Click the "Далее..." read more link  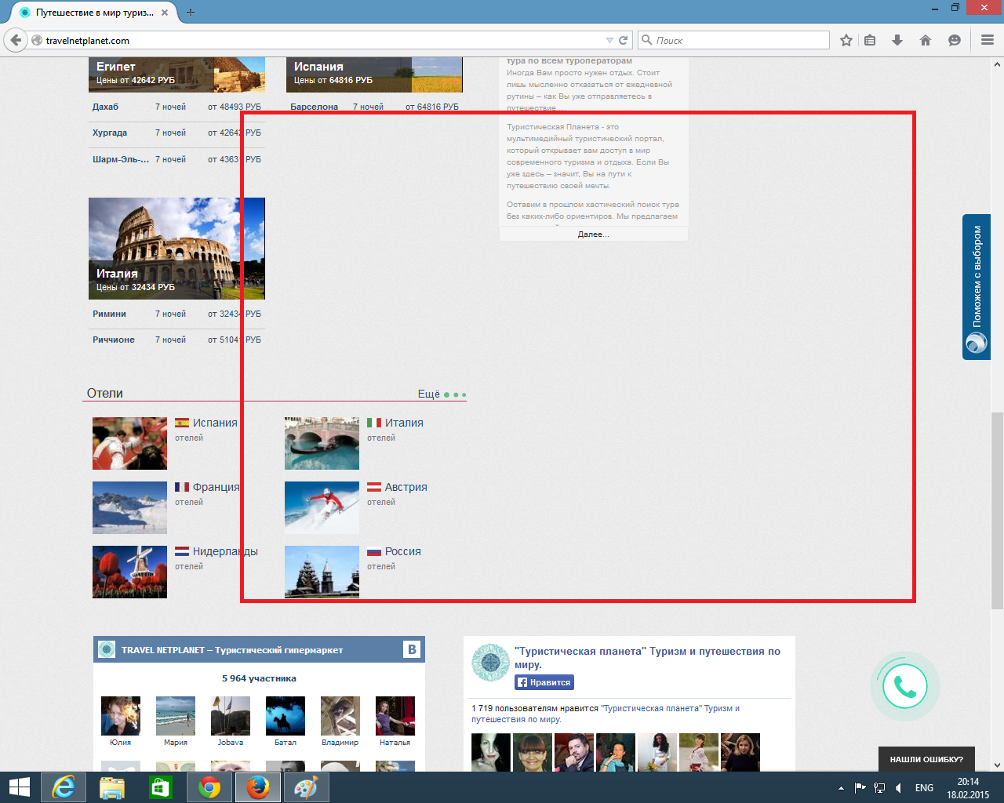[593, 234]
